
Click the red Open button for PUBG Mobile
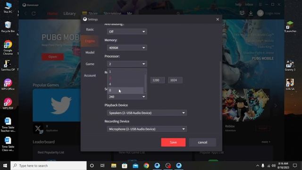pos(52,57)
